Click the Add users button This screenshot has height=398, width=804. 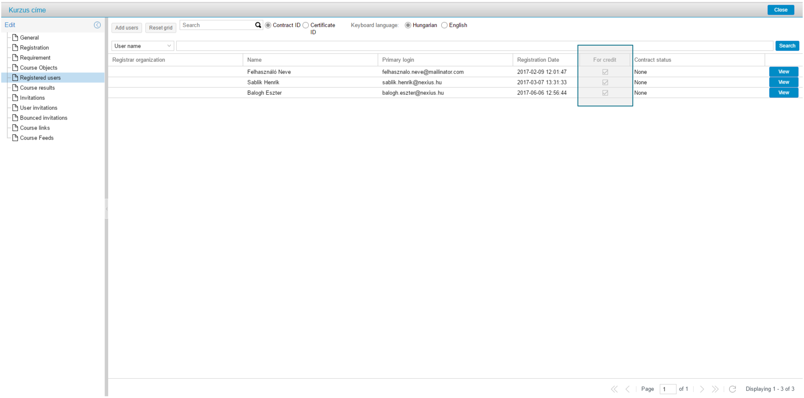click(x=127, y=28)
